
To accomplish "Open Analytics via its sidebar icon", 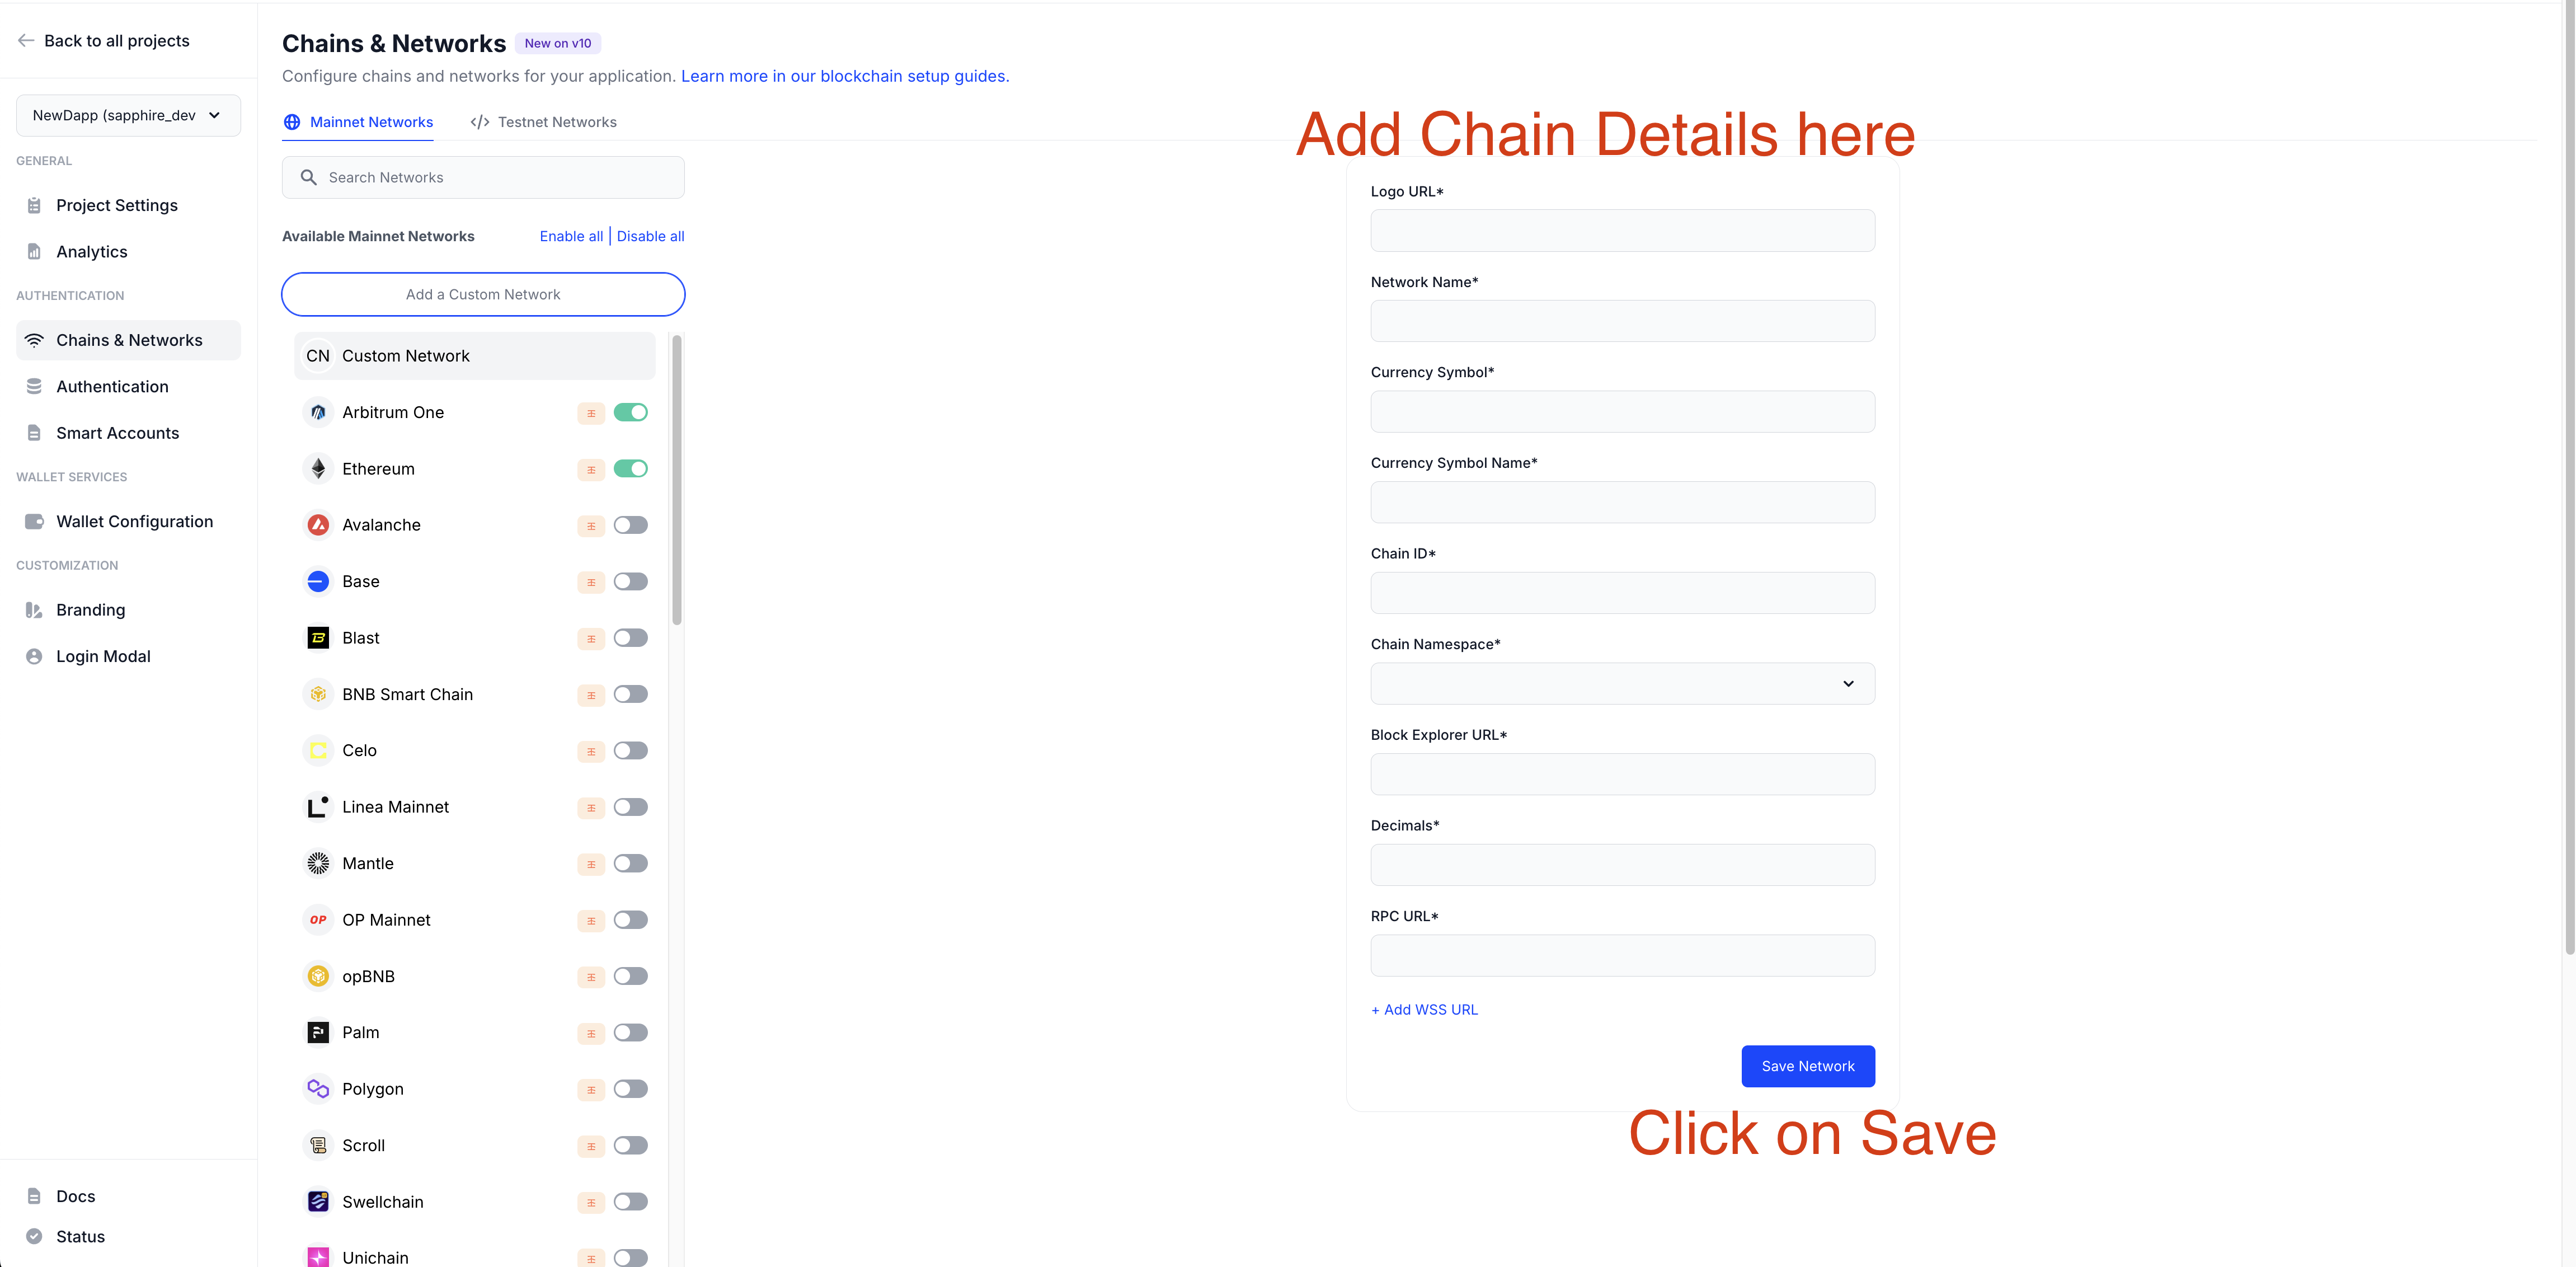I will coord(34,251).
